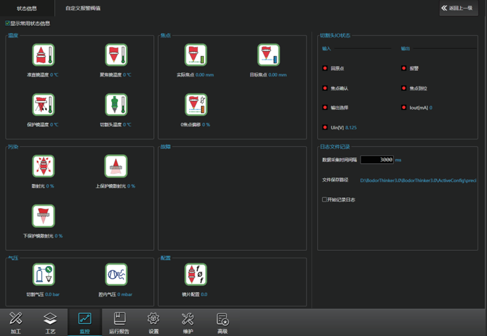Select the 状态信息 tab
The height and width of the screenshot is (336, 487).
tap(26, 8)
